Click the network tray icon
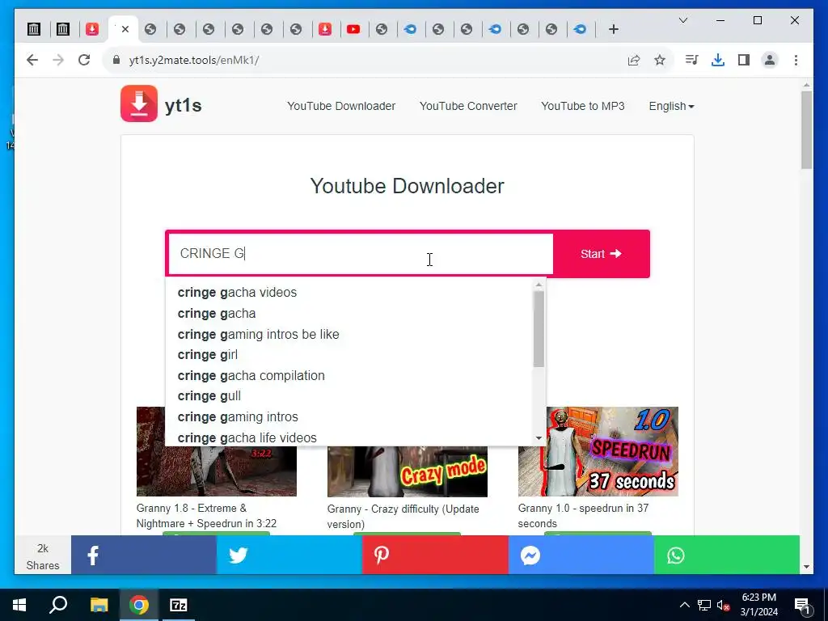This screenshot has width=828, height=621. pos(704,605)
